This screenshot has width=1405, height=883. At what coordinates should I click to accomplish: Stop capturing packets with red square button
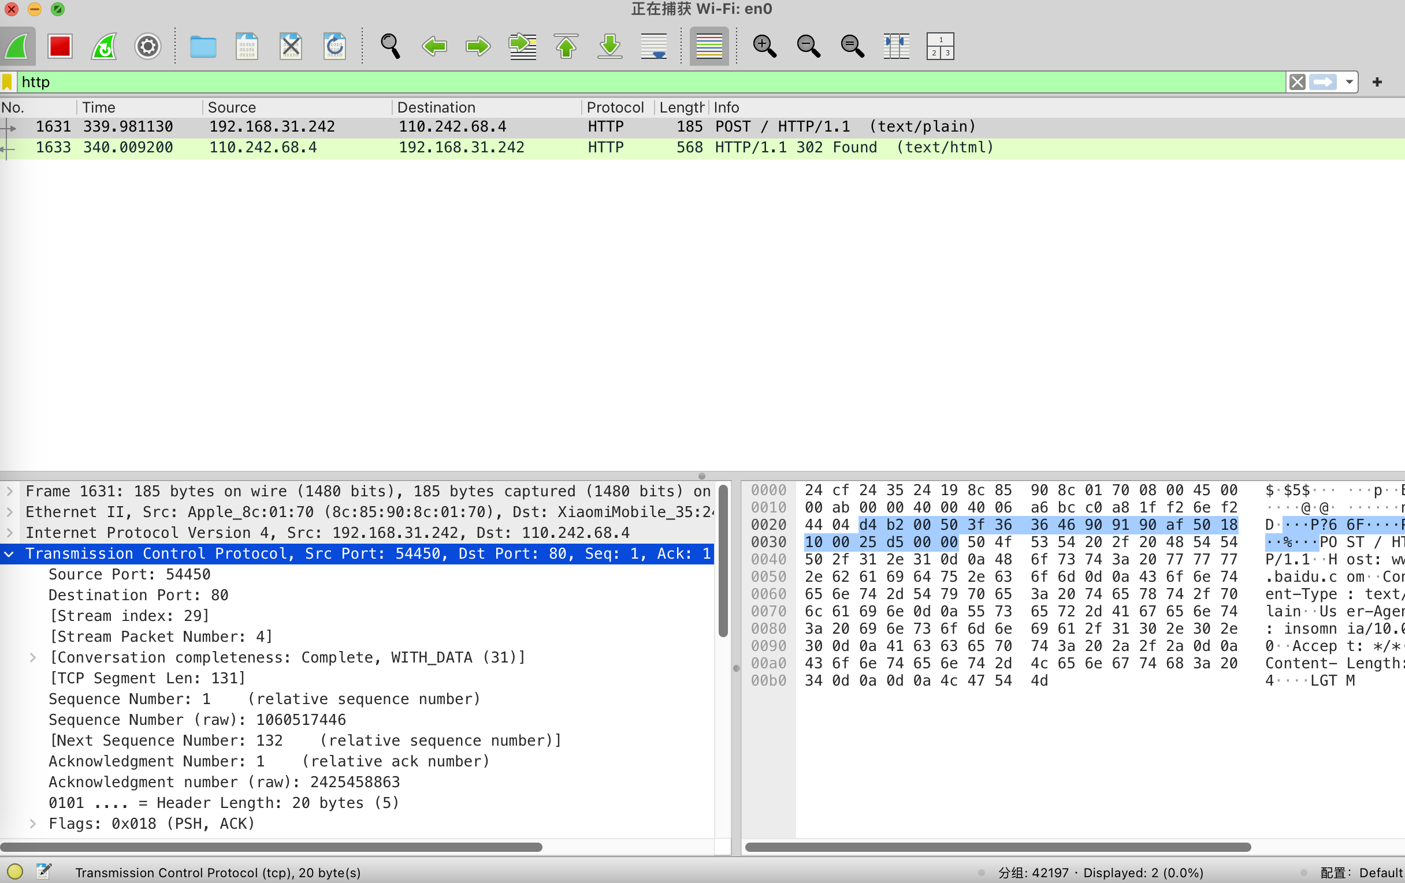pyautogui.click(x=60, y=46)
